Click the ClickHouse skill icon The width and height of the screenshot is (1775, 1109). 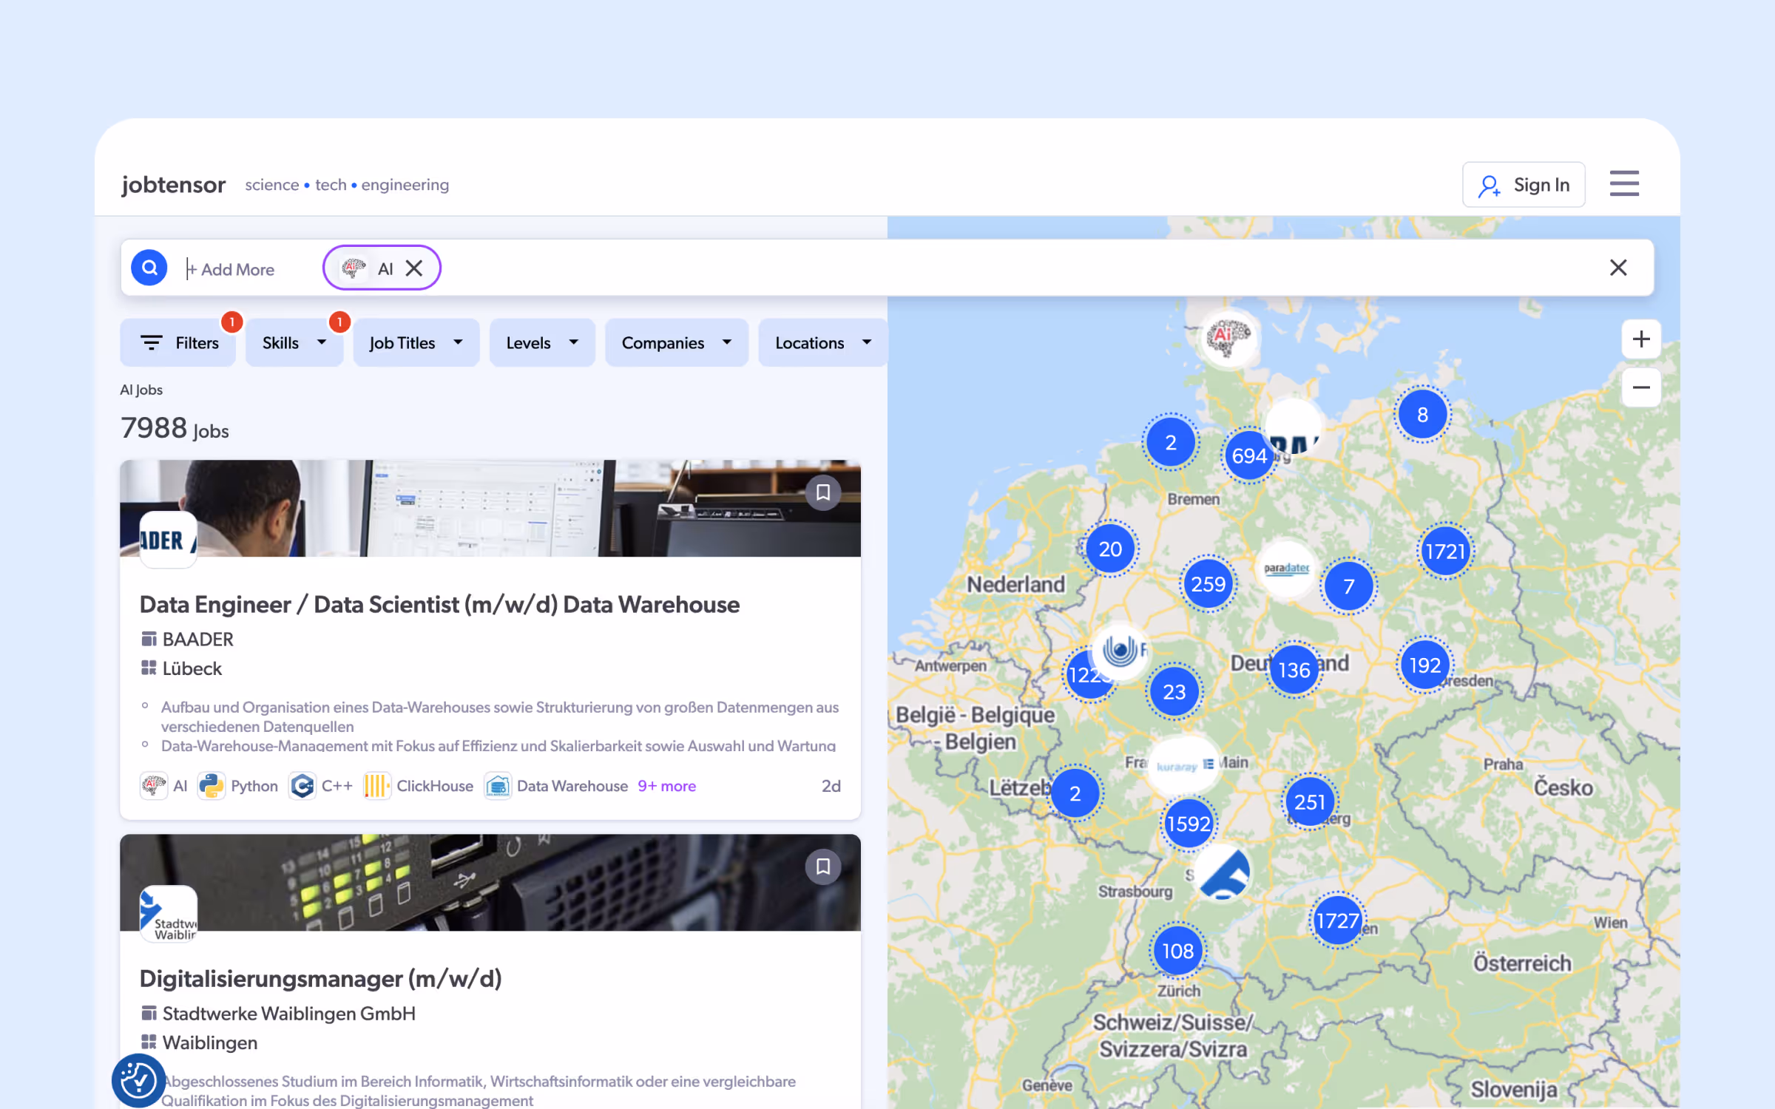coord(377,785)
